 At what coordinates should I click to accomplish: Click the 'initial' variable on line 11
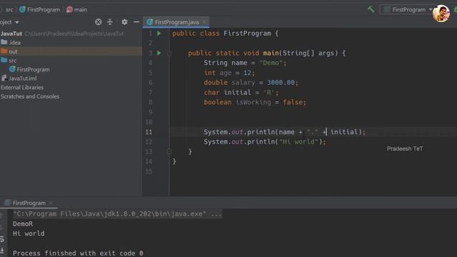click(x=344, y=132)
